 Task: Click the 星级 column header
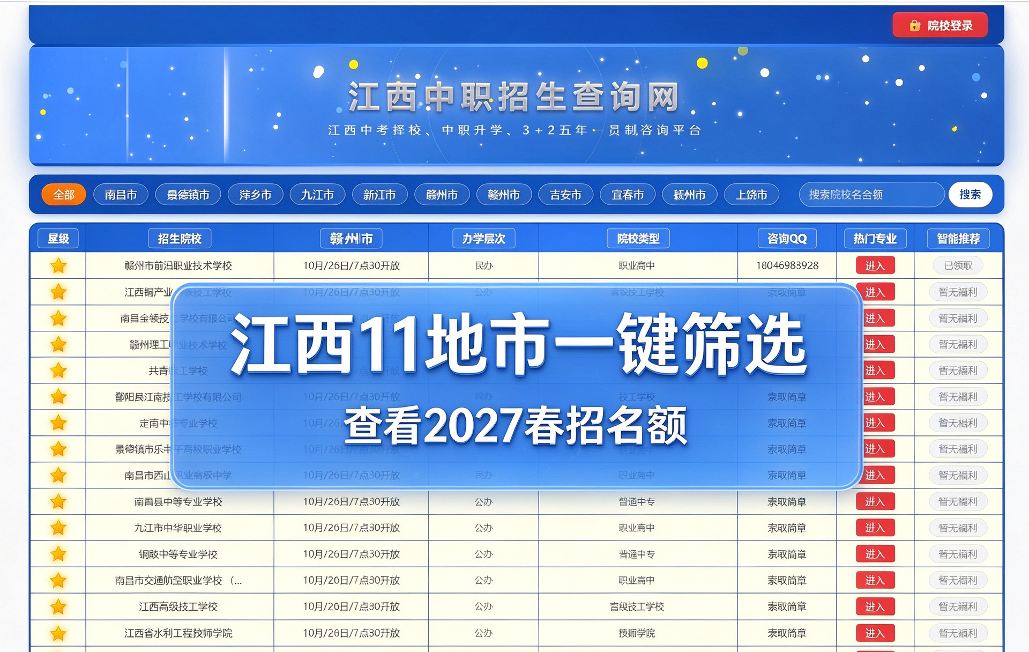[58, 239]
